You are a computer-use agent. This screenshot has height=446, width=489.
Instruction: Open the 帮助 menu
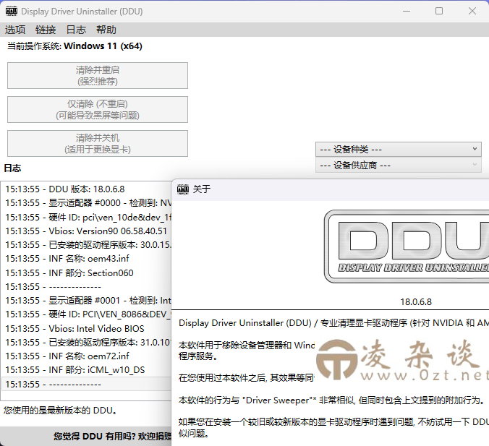pos(106,30)
